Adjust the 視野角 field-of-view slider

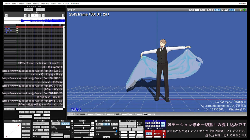[60, 129]
